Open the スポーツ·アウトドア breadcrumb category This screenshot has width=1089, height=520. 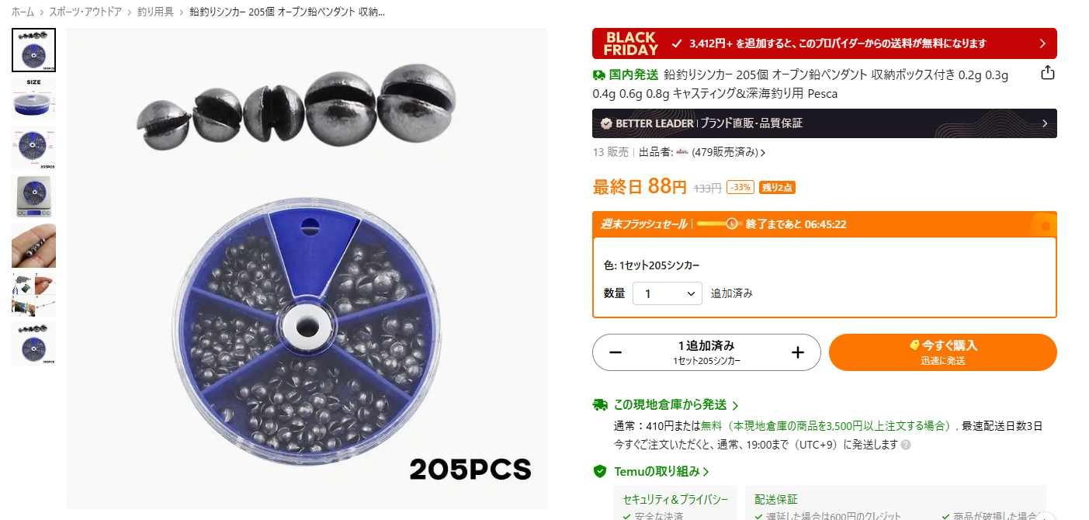tap(85, 12)
